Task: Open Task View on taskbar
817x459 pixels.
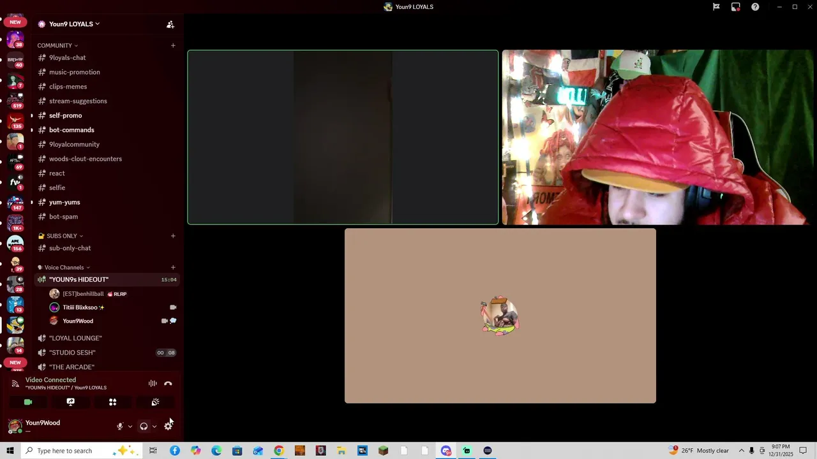Action: (153, 451)
